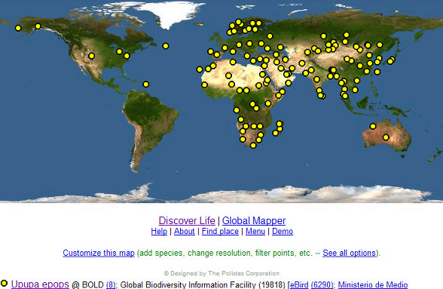Select the yellow point in the Caribbean sea
The image size is (443, 289).
point(146,84)
